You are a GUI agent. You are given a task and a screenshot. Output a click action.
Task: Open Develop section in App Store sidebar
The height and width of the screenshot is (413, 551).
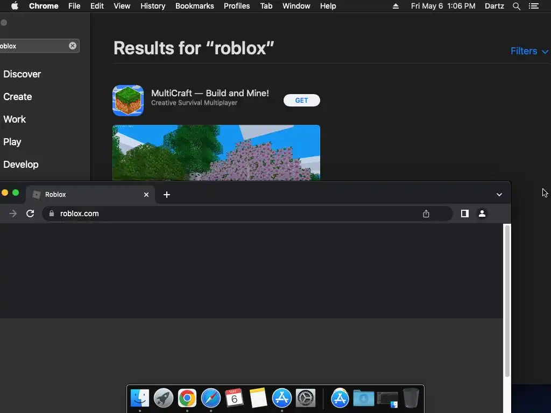click(21, 165)
